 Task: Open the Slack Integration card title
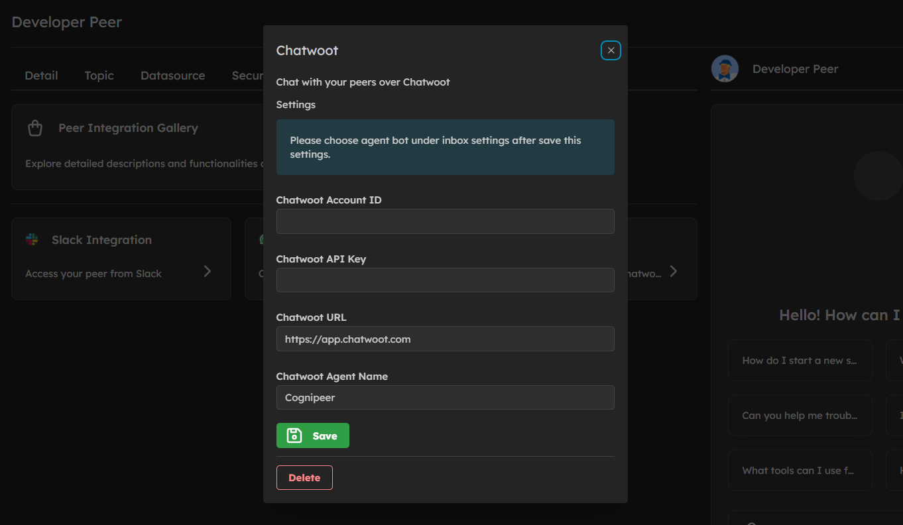[x=101, y=240]
